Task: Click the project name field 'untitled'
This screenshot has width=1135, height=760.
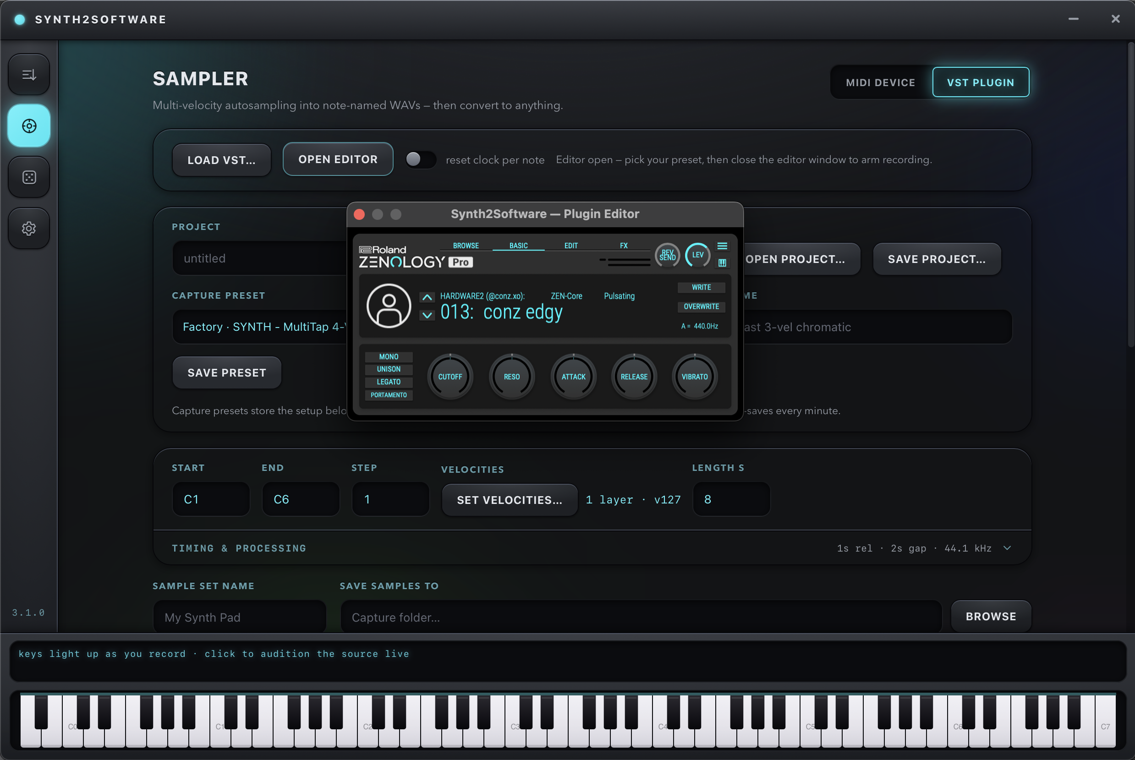Action: [x=260, y=258]
